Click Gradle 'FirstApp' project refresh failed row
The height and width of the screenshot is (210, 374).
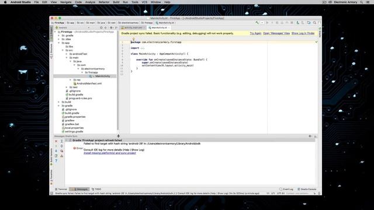pos(190,140)
